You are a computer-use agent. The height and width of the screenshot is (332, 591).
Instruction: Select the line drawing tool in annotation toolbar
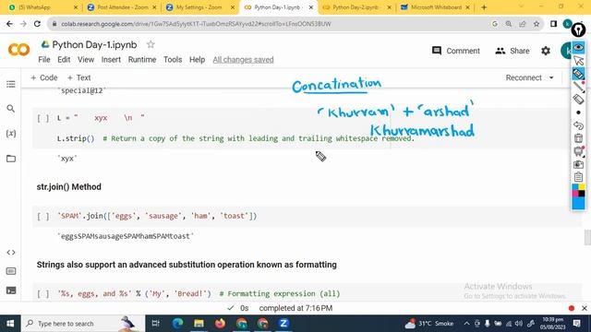[579, 87]
